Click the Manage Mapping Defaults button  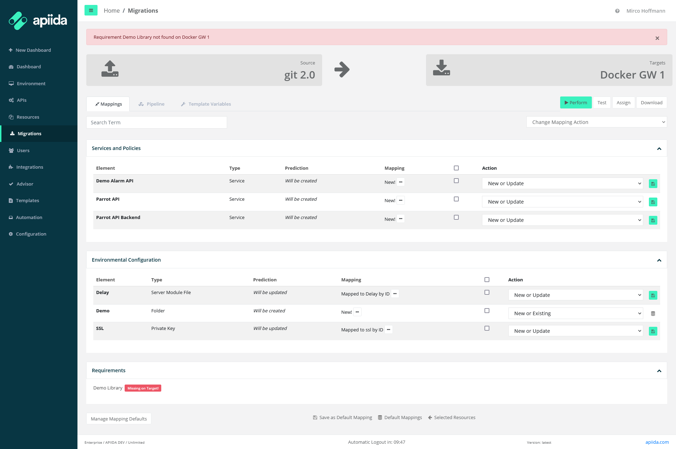pos(119,419)
